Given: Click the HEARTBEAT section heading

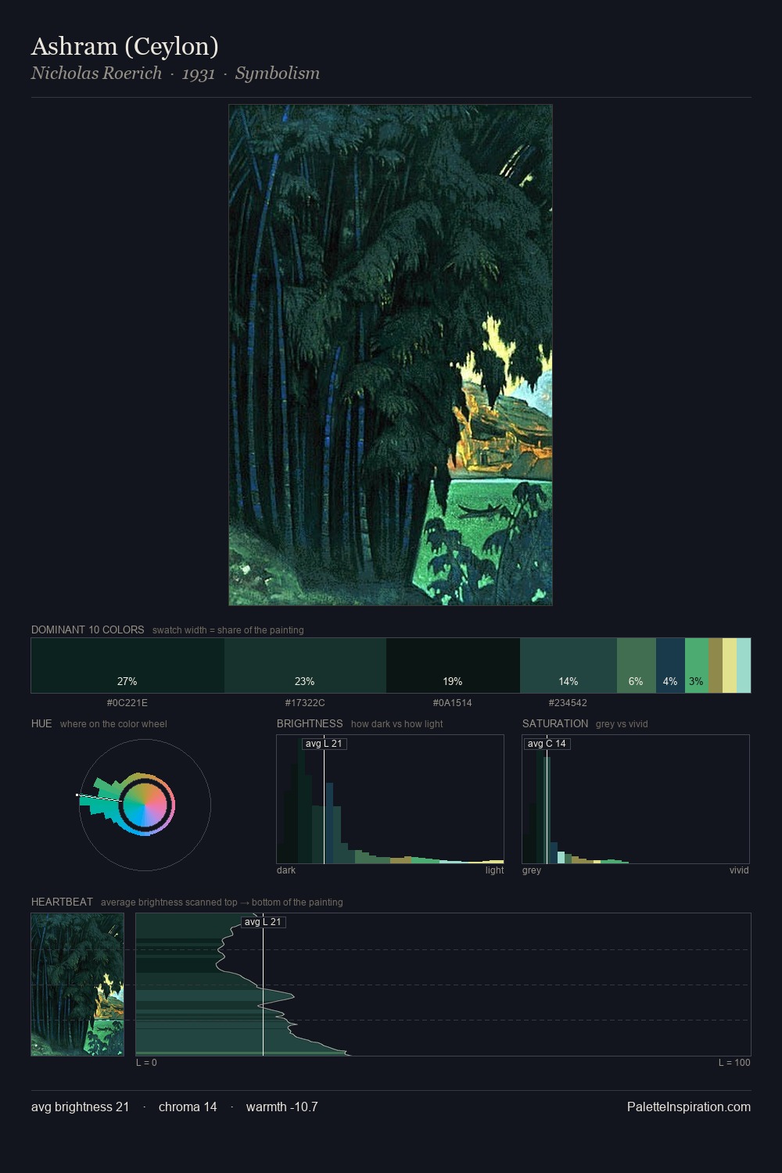Looking at the screenshot, I should coord(62,902).
